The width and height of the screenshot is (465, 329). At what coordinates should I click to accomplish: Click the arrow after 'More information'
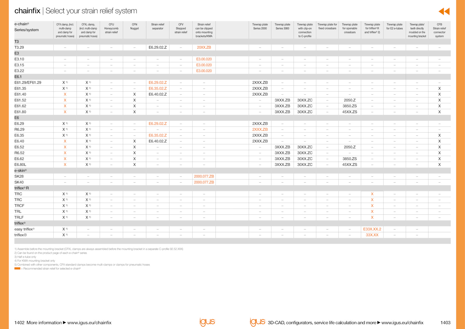click(65, 323)
